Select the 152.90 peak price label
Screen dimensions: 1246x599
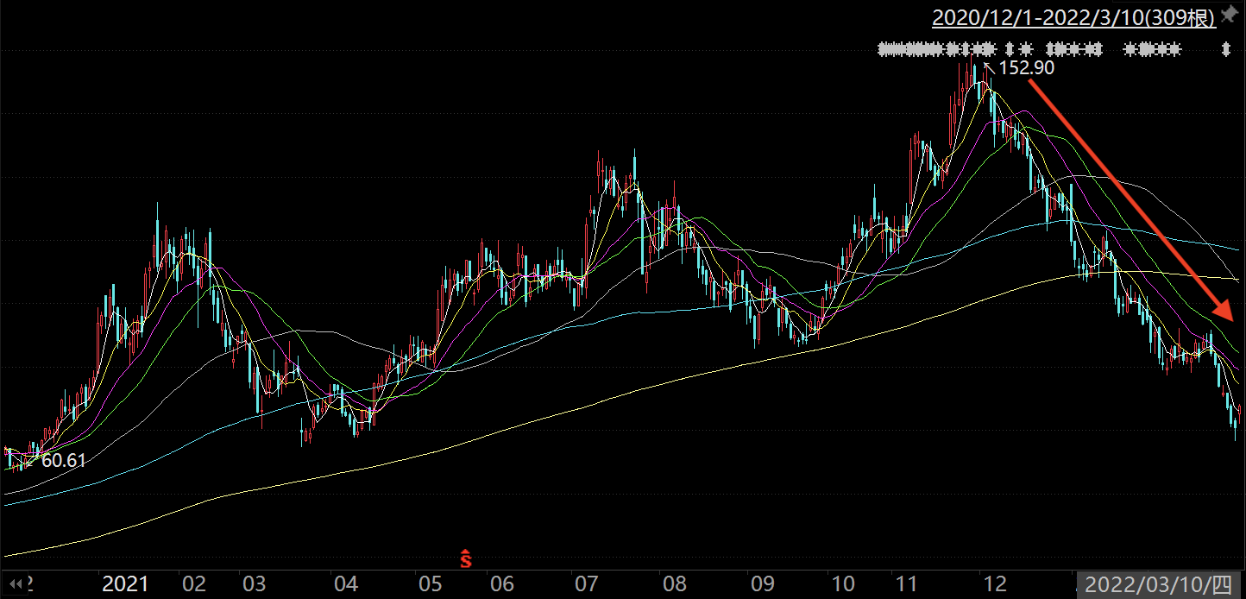[x=1026, y=67]
